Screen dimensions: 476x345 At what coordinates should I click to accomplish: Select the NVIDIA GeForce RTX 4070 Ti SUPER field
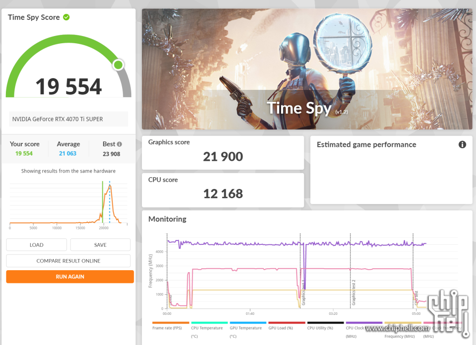point(68,119)
